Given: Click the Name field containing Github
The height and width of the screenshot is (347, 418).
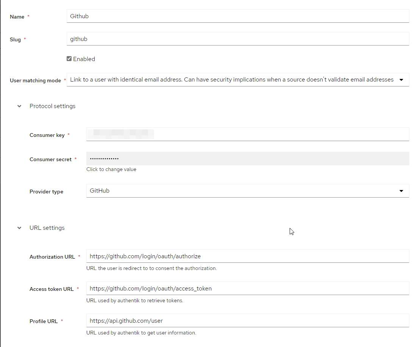Looking at the screenshot, I should (238, 16).
